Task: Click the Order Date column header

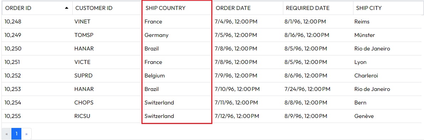Action: [x=248, y=8]
